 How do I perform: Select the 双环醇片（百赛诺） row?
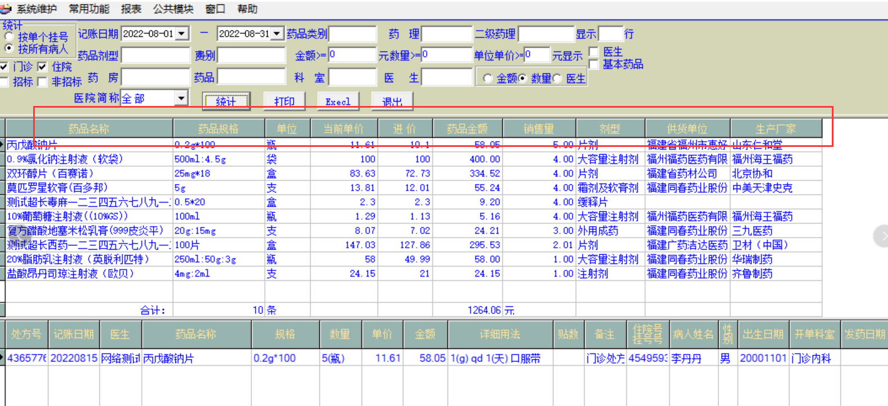point(414,174)
